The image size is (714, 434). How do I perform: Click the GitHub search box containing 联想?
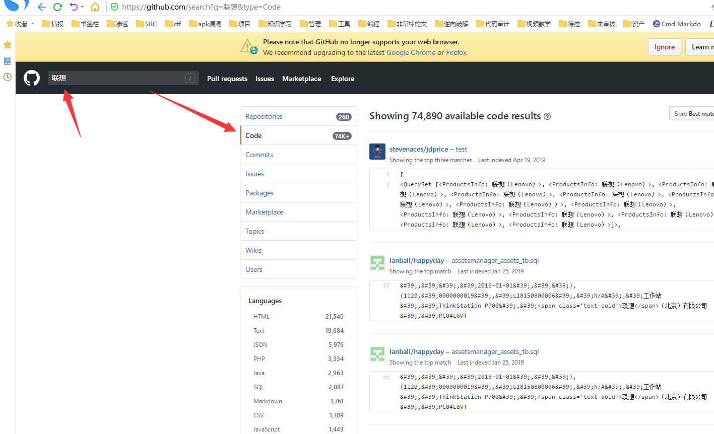122,78
